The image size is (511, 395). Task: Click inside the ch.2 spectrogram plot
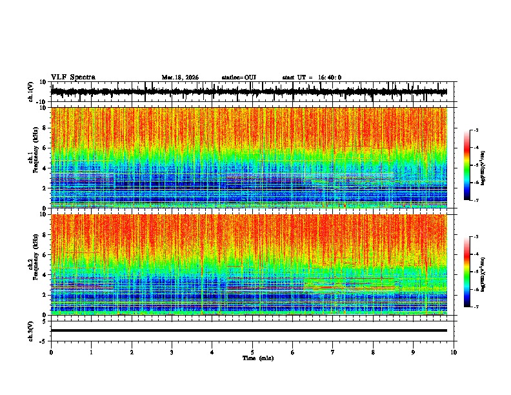coord(249,265)
